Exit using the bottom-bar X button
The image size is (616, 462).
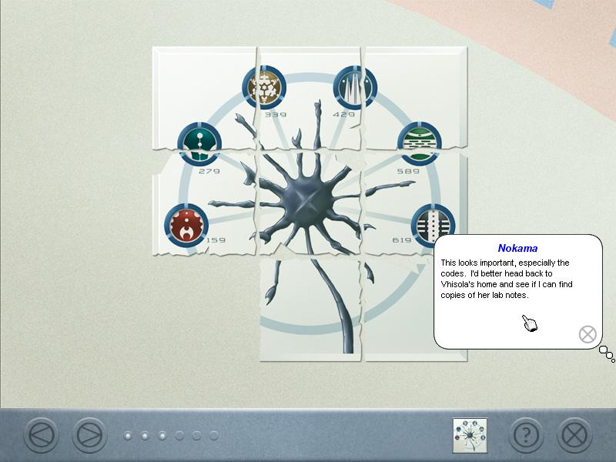click(x=574, y=435)
